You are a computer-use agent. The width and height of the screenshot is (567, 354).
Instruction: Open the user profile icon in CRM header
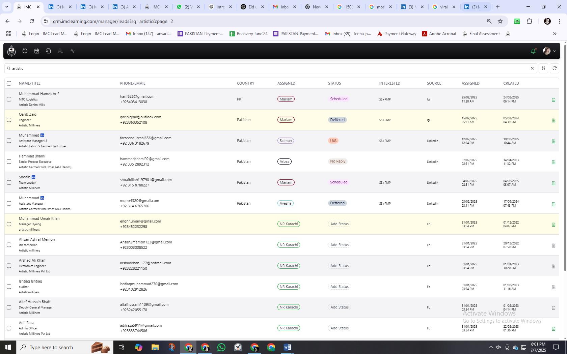(x=60, y=51)
